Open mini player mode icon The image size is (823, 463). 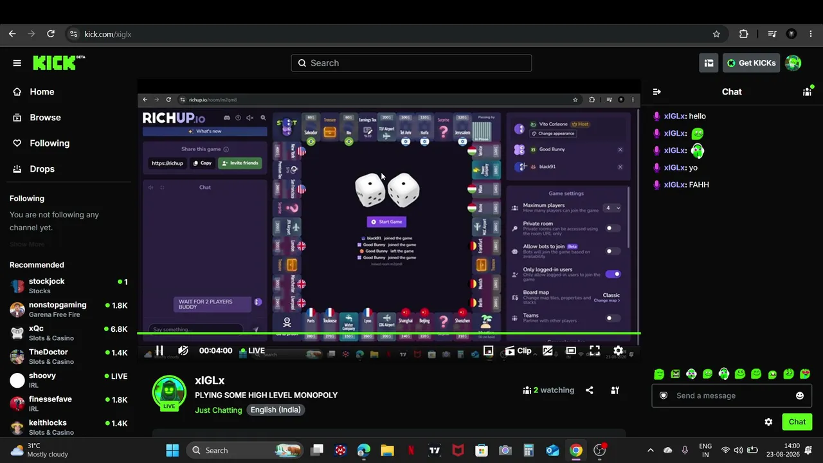point(489,350)
